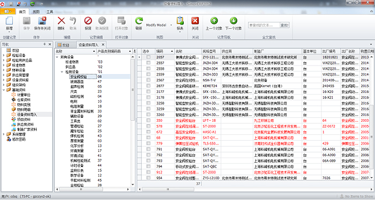375x200 pixels.
Task: Tick the checkbox for row 3177
Action: (x=148, y=92)
